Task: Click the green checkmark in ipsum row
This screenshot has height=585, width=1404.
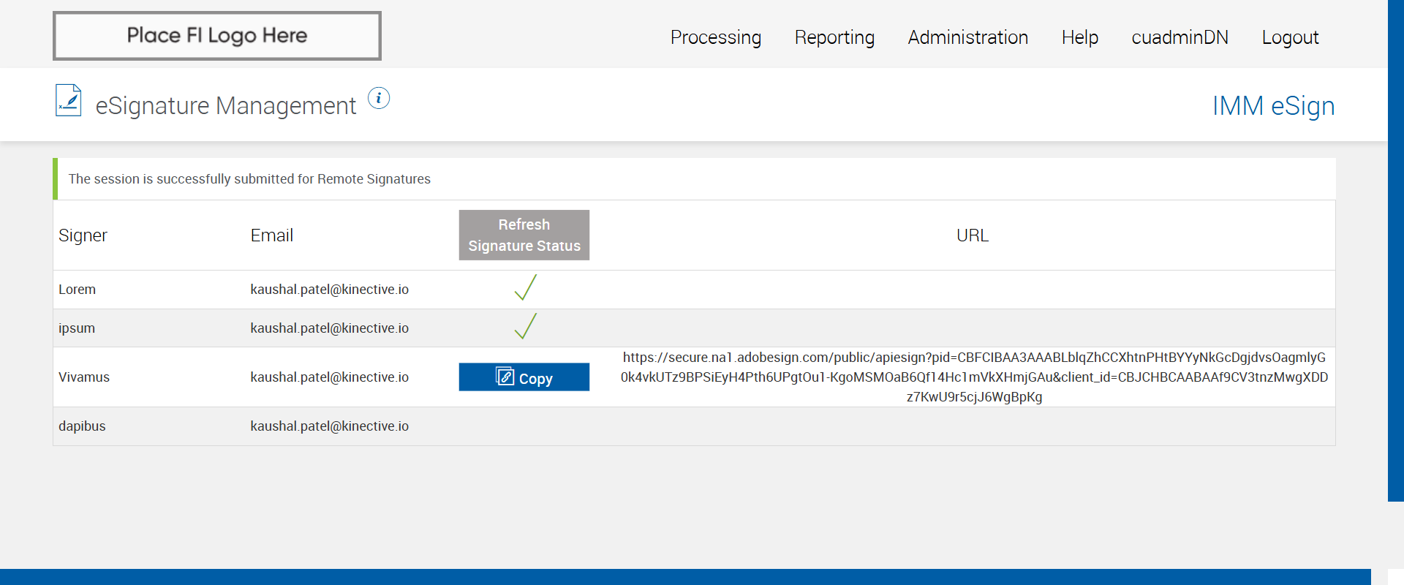Action: 525,327
